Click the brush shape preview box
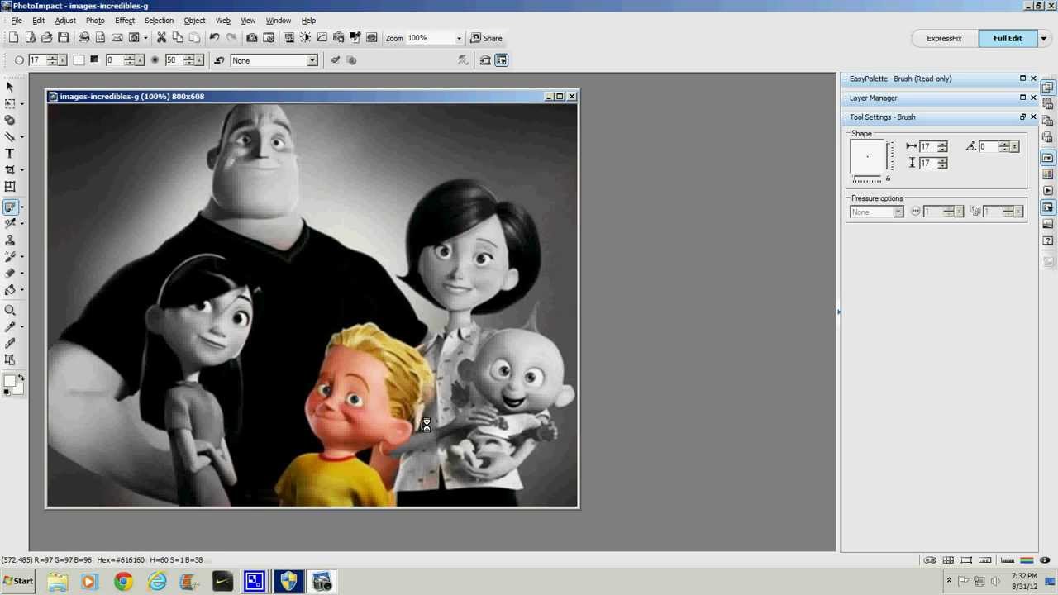This screenshot has width=1058, height=595. coord(868,157)
